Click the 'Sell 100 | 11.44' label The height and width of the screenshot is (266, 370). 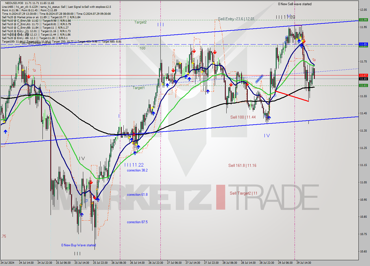[243, 117]
